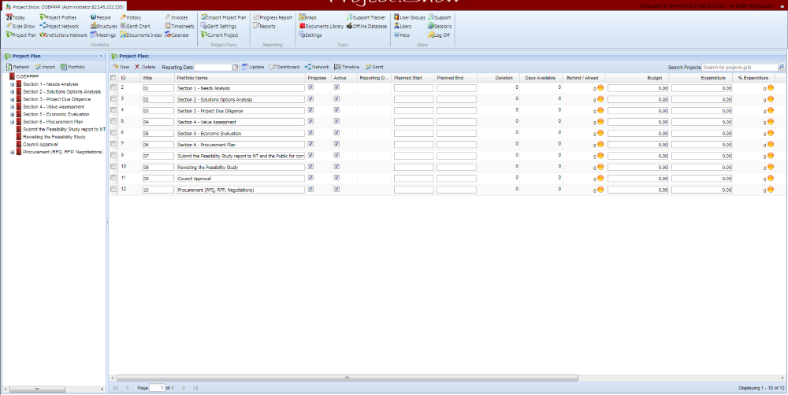Launch Import Project Plan
This screenshot has height=395, width=788.
[223, 17]
